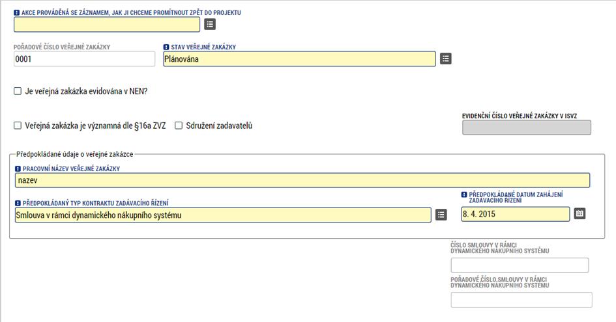Open list icon next to Stav veřejné zakázky
The image size is (616, 322).
tap(445, 59)
